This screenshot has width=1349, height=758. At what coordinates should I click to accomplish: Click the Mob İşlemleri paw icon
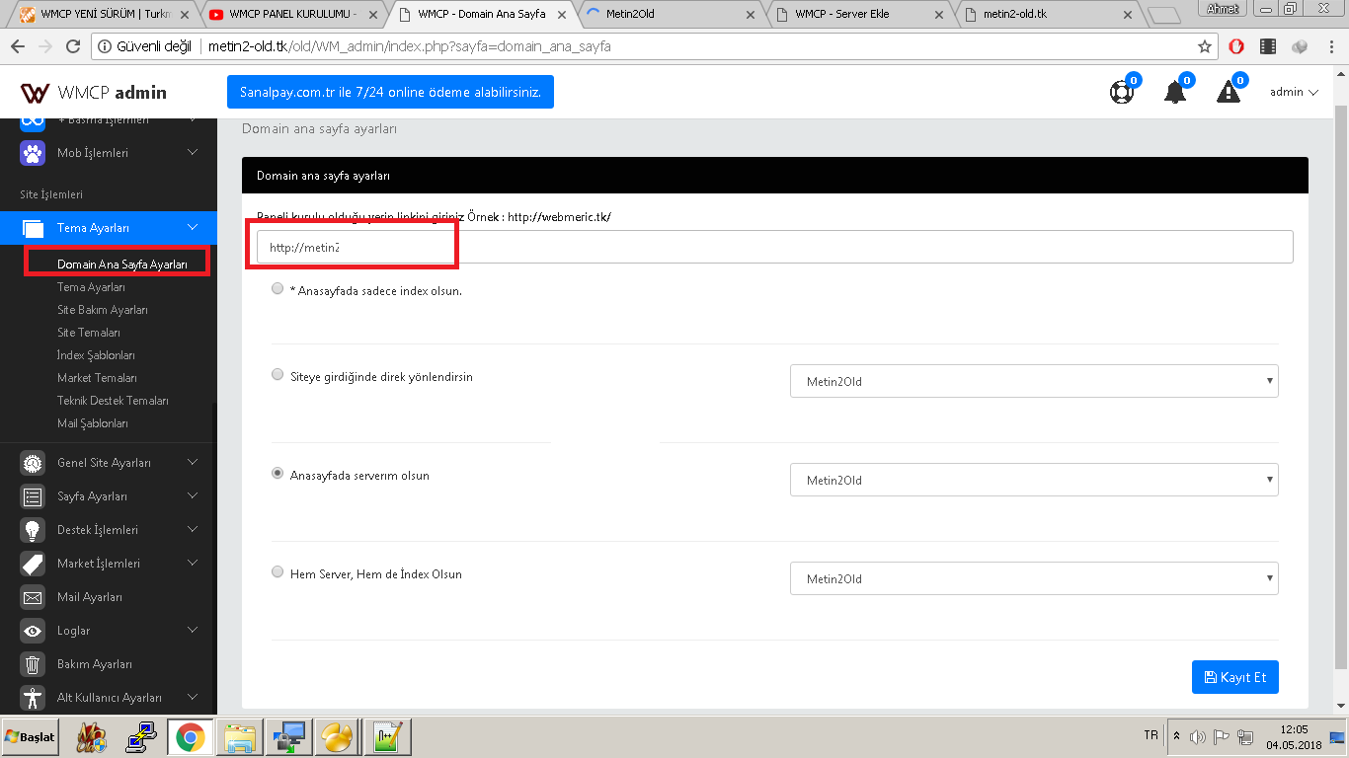tap(33, 153)
